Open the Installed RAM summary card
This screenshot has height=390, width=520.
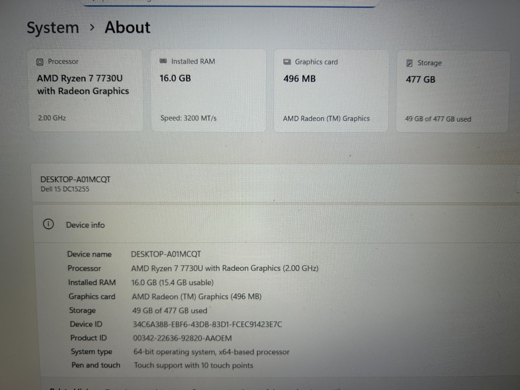(x=208, y=91)
